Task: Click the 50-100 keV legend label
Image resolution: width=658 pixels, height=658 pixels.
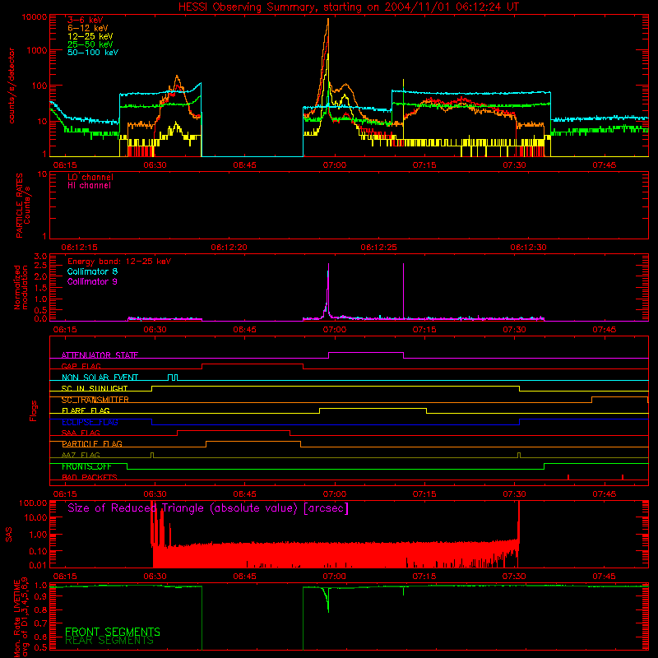Action: point(93,53)
